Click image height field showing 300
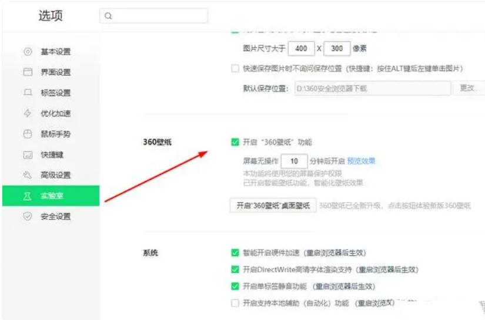The width and height of the screenshot is (485, 320). tap(337, 49)
